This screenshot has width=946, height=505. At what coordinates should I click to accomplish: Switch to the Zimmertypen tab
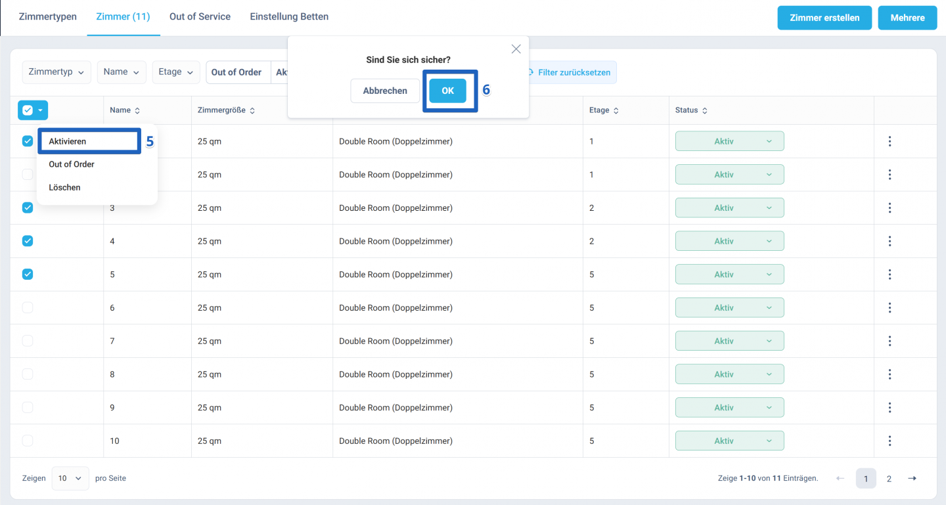(47, 16)
